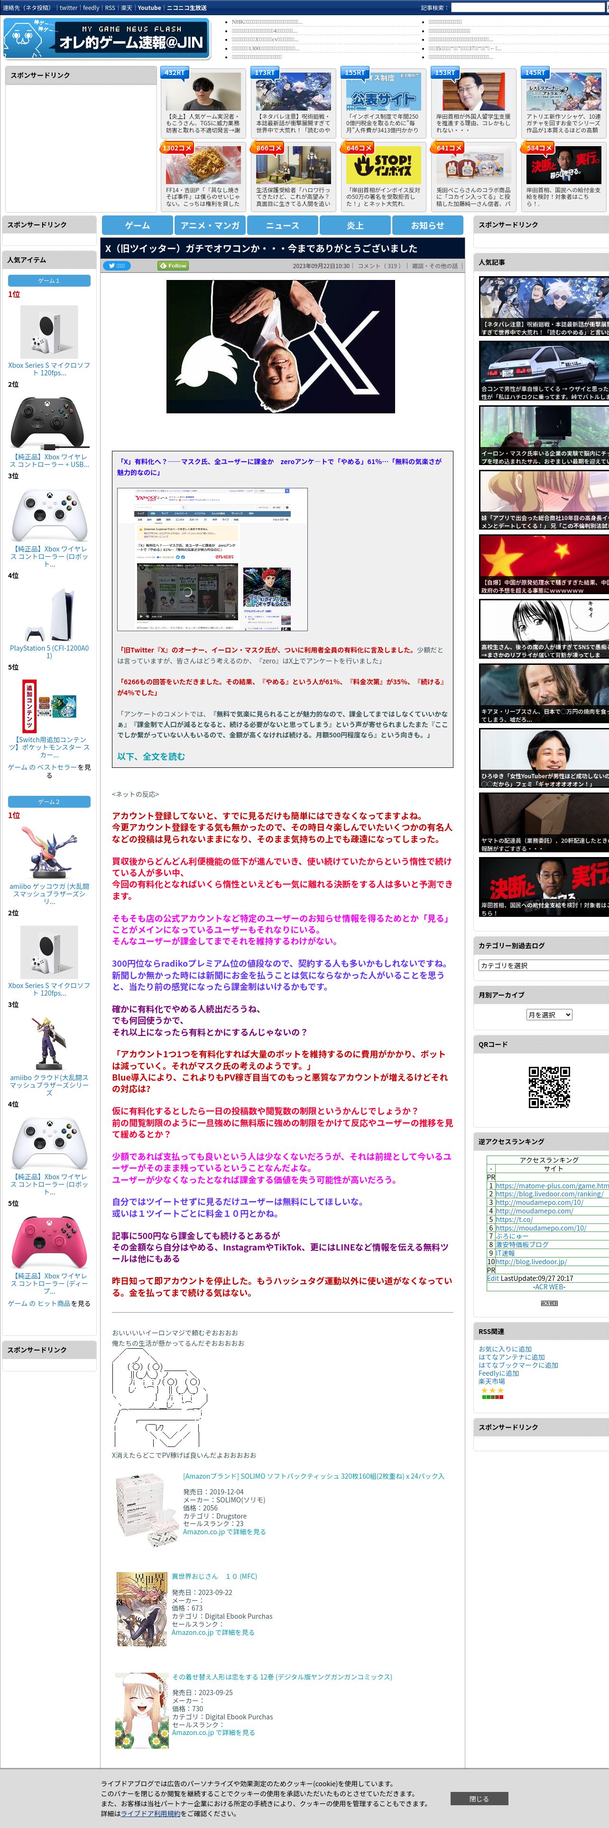Open the 楽天 link in top bar
This screenshot has height=1828, width=609.
coord(126,8)
